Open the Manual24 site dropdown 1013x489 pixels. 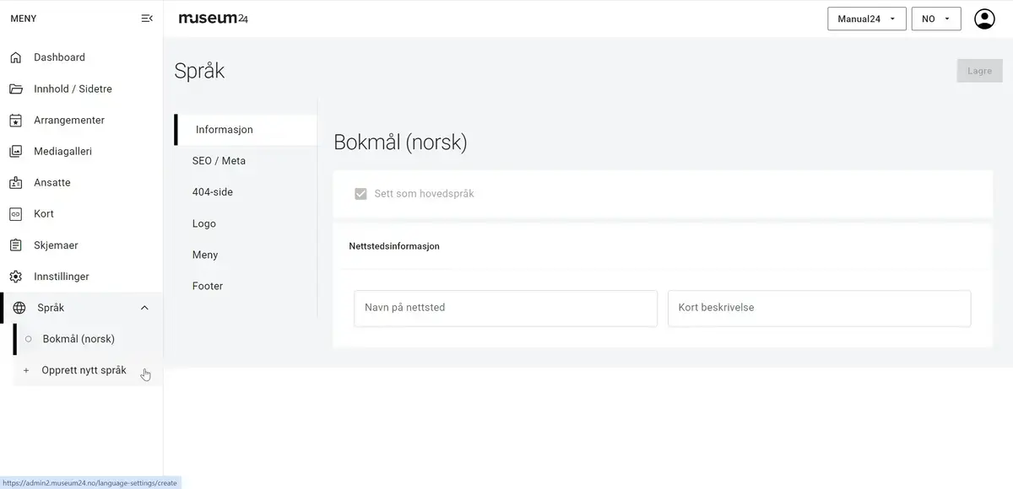[867, 19]
